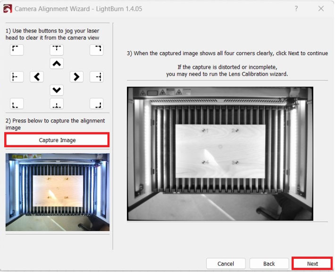Jog laser head down with arrow
Image resolution: width=335 pixels, height=272 pixels.
[x=57, y=90]
